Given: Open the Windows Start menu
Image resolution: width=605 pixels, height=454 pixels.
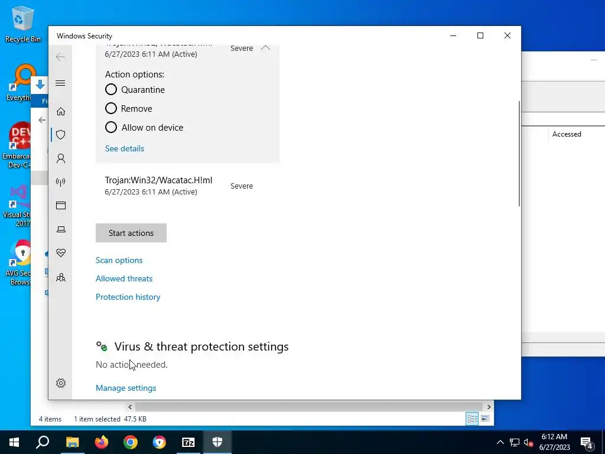Looking at the screenshot, I should coord(14,442).
